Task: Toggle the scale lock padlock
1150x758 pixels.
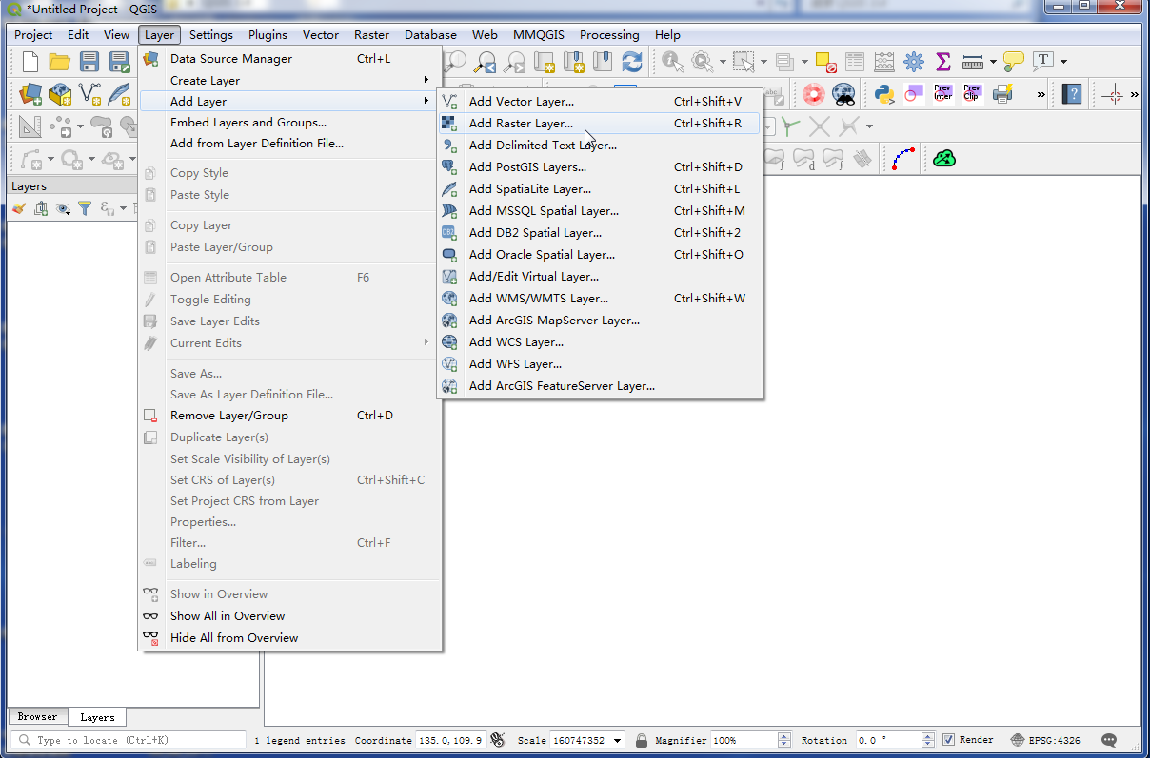Action: pos(642,740)
